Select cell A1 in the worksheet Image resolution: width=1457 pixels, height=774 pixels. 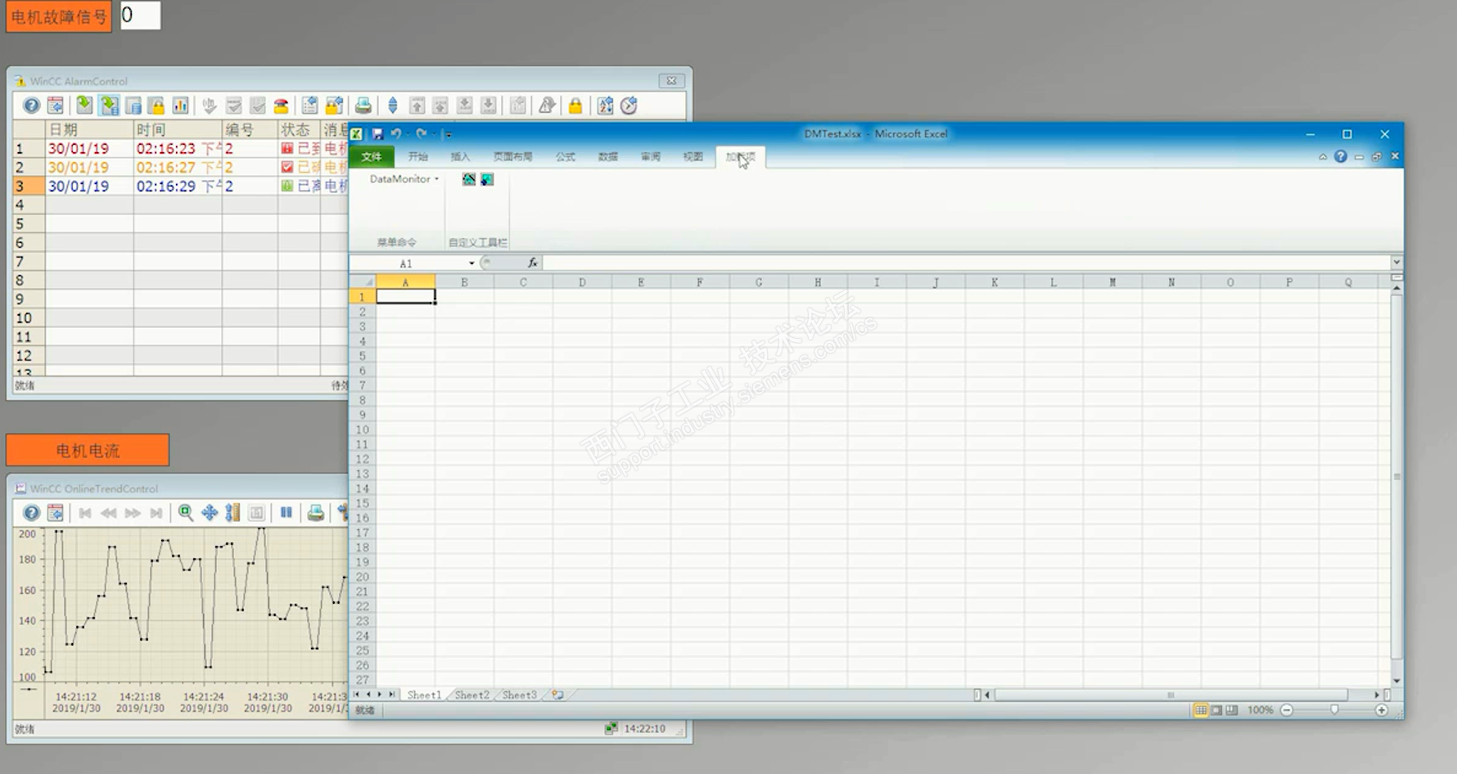pyautogui.click(x=405, y=297)
